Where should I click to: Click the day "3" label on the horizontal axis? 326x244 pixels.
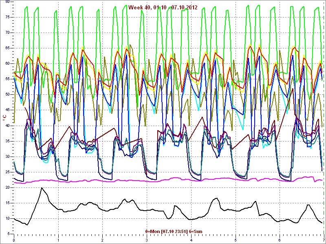click(147, 240)
